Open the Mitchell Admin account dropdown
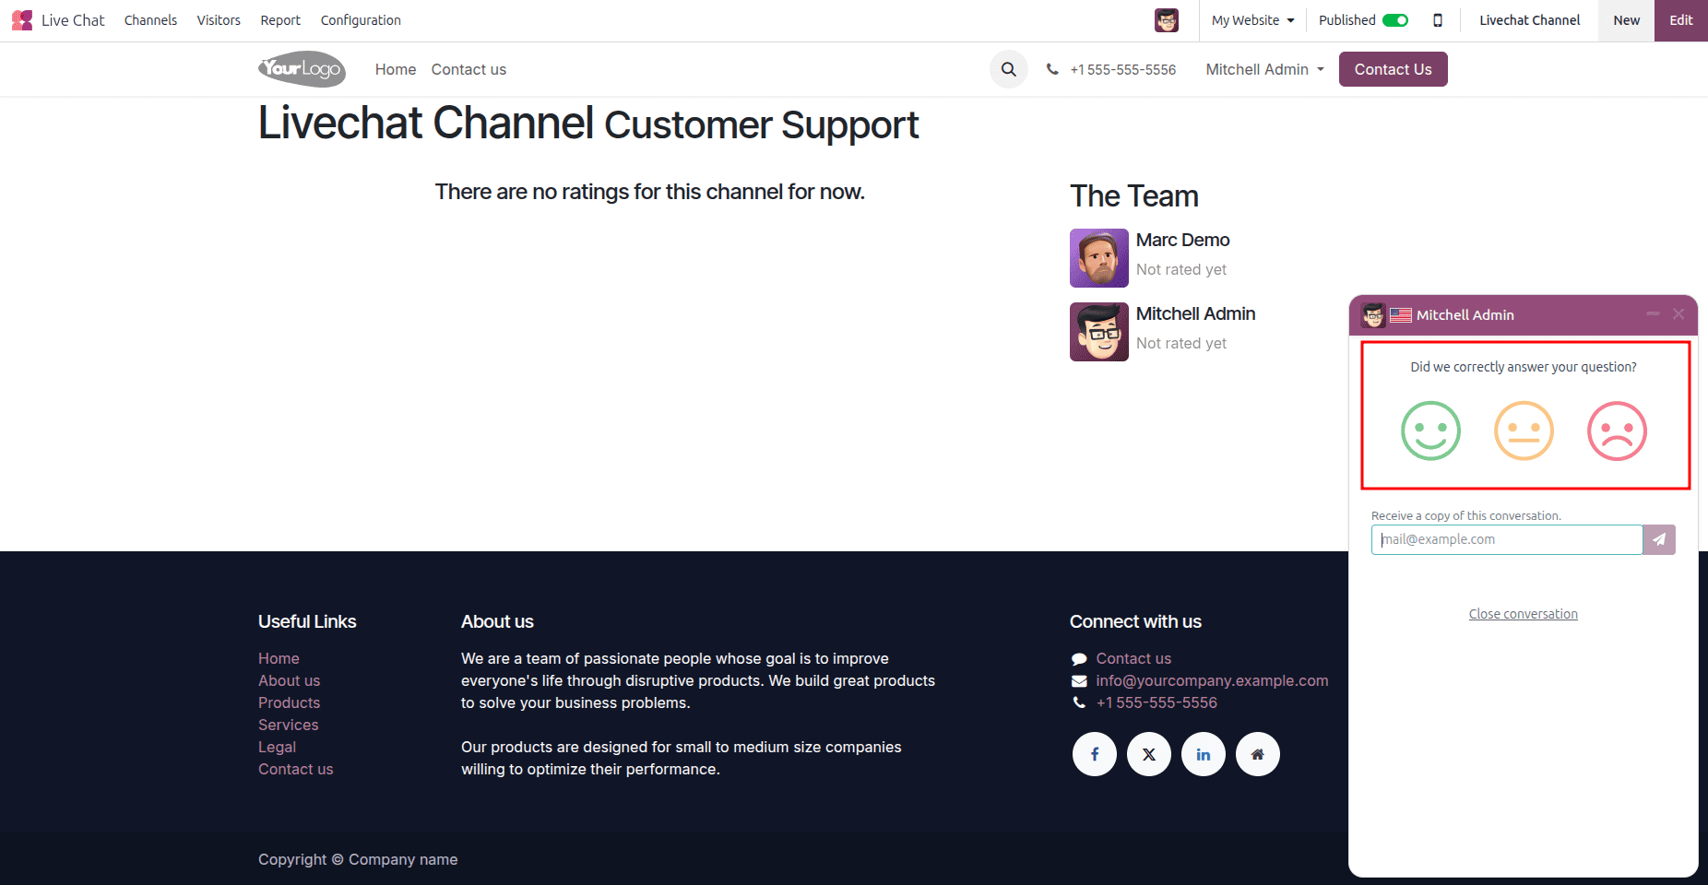This screenshot has height=885, width=1708. [1263, 69]
